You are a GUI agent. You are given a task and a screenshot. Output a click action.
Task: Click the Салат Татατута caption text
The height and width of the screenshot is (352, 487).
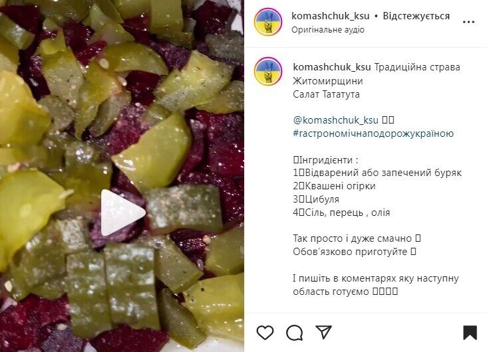tap(326, 94)
